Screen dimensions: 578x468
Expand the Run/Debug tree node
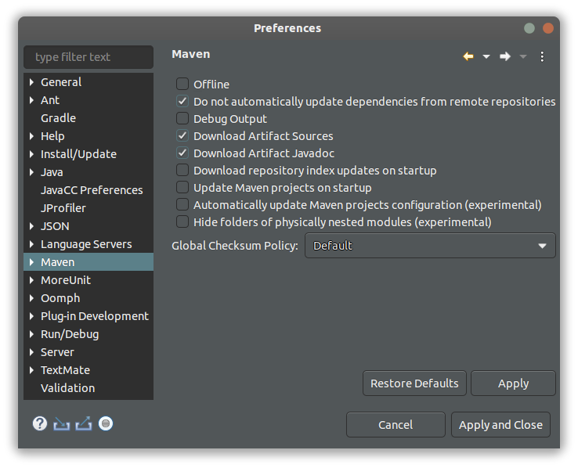tap(31, 334)
